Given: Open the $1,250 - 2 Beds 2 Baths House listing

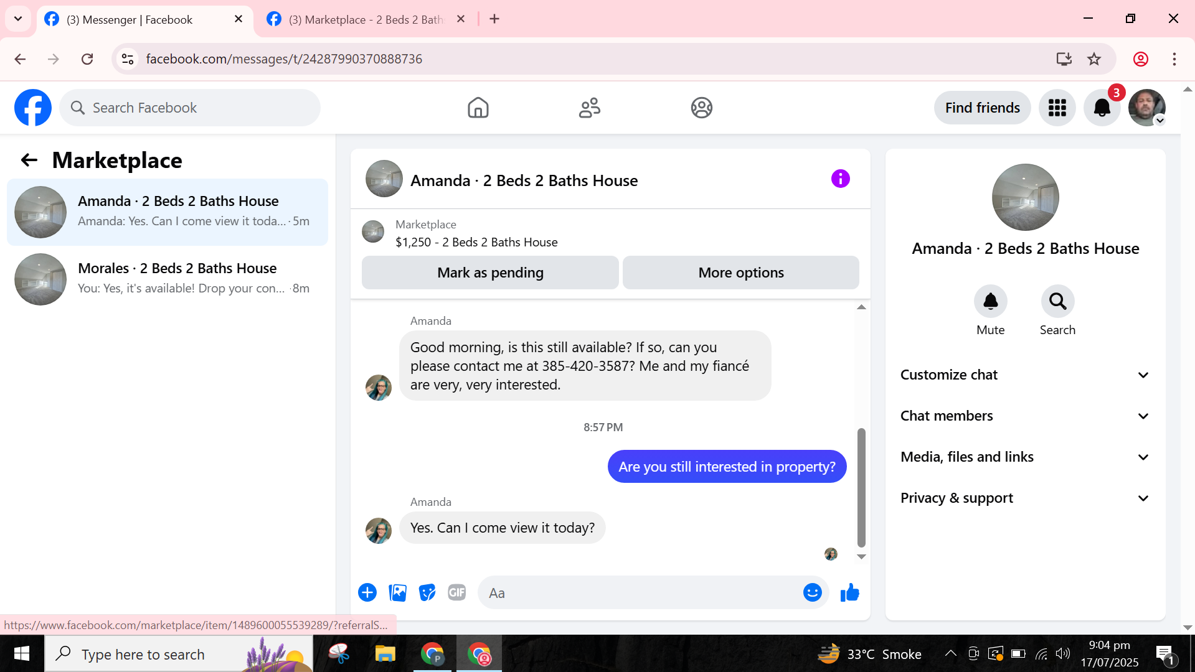Looking at the screenshot, I should click(476, 242).
